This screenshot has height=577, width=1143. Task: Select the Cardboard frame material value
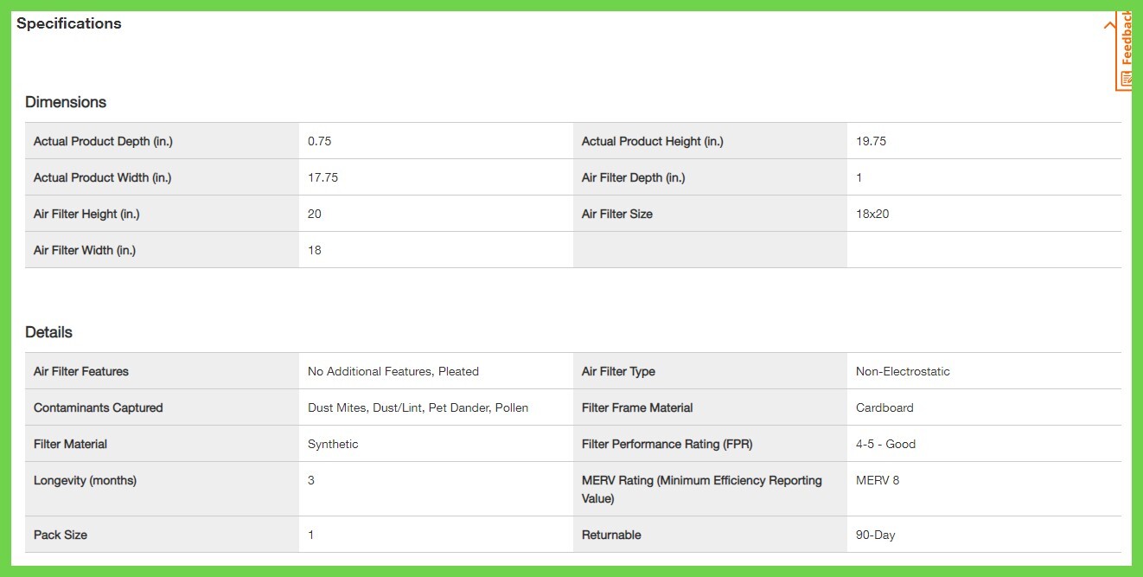click(884, 407)
